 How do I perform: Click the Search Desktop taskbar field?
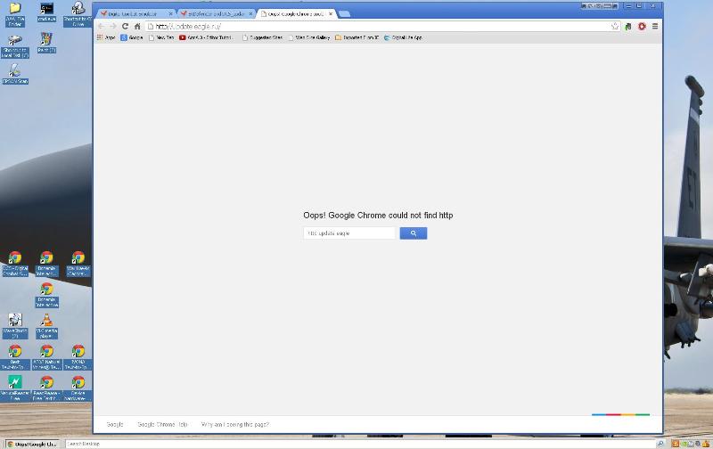[360, 444]
